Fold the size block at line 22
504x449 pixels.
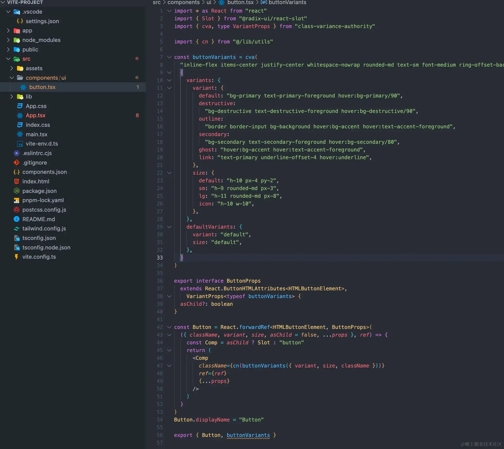pyautogui.click(x=169, y=173)
